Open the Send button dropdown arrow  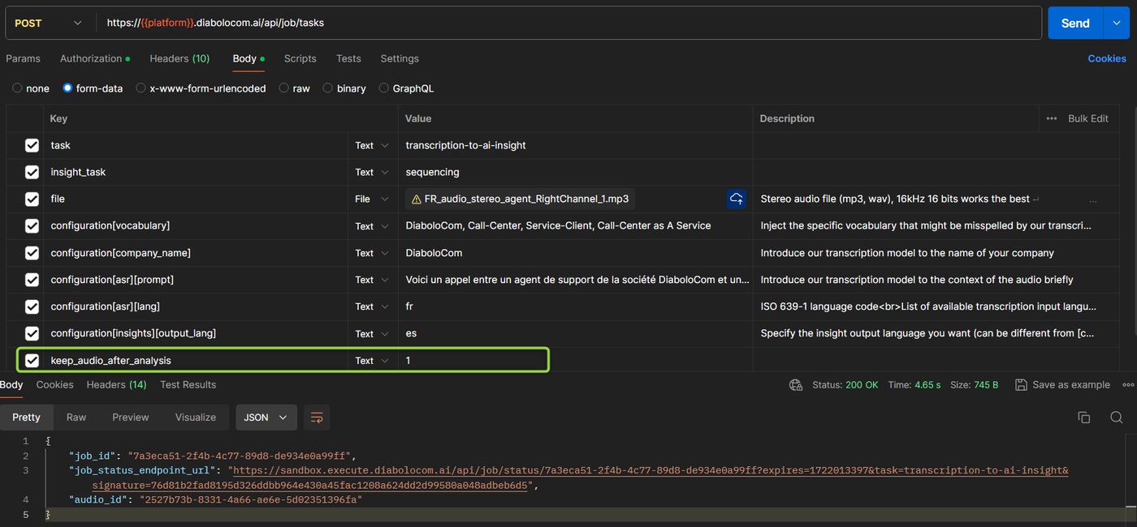click(x=1116, y=24)
